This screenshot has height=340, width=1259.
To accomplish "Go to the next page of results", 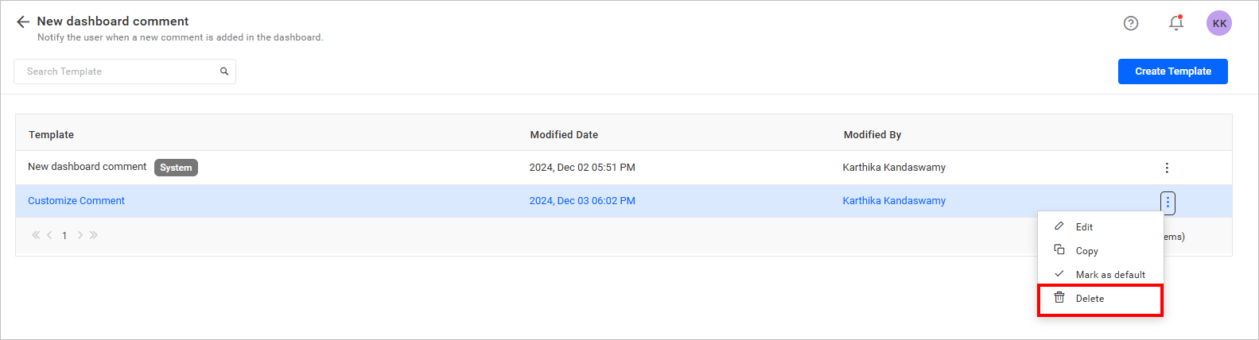I will (x=80, y=235).
